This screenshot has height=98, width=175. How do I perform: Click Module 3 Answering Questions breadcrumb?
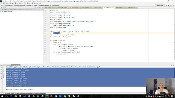point(40,5)
